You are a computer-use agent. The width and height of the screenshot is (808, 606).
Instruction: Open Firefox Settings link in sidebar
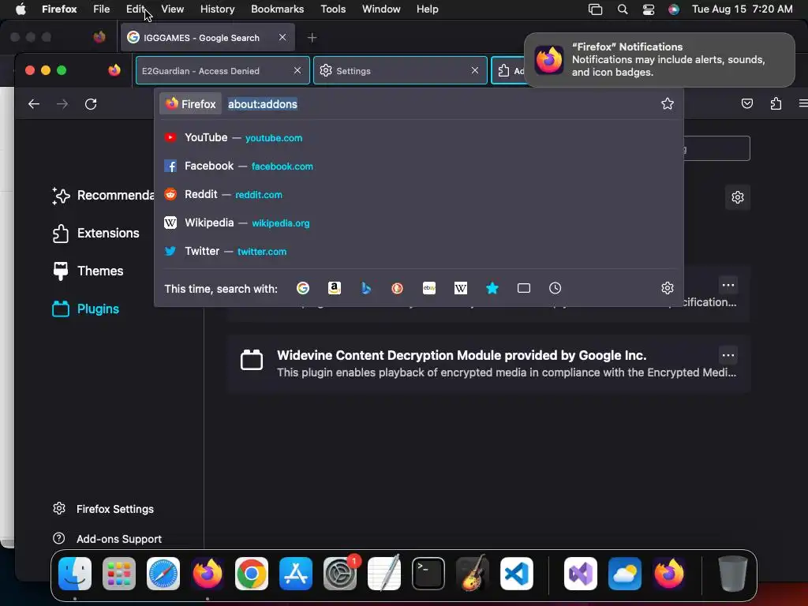point(103,509)
